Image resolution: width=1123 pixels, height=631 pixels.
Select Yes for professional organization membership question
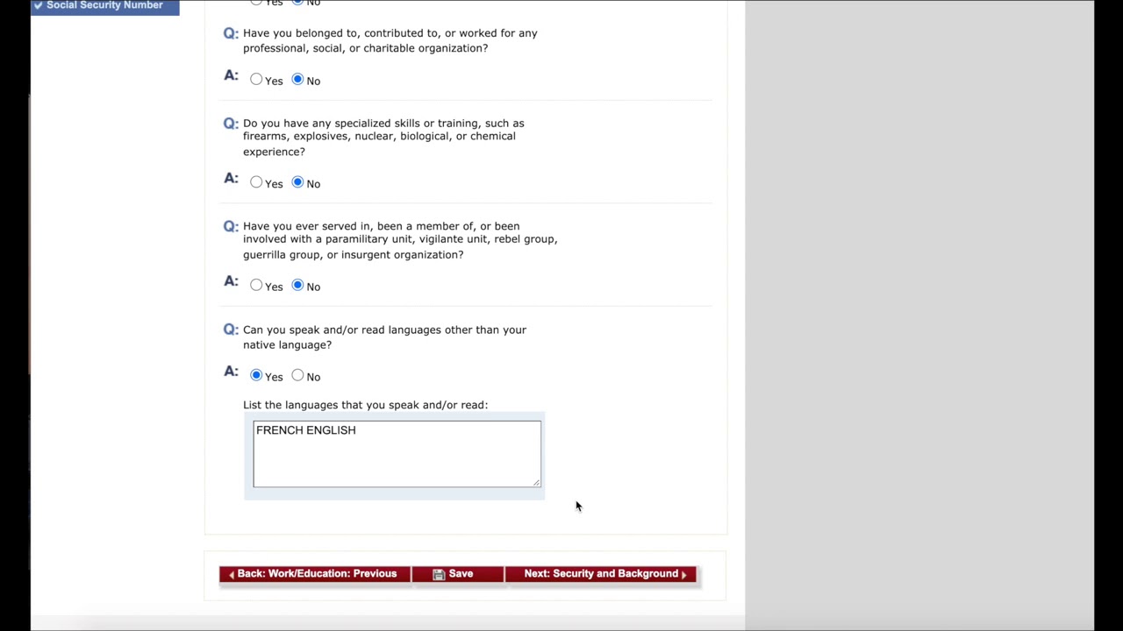256,80
